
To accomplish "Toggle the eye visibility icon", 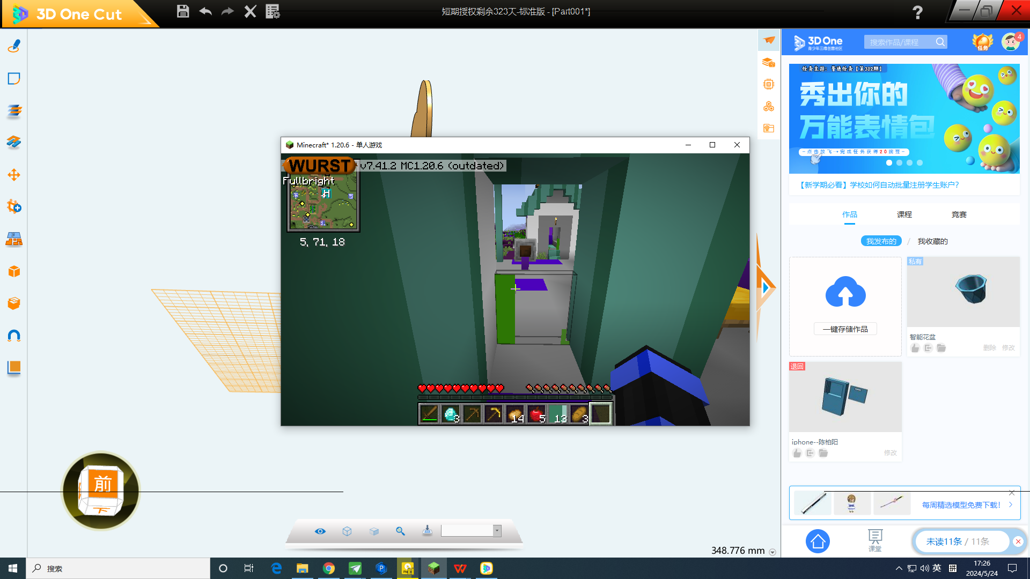I will 320,531.
